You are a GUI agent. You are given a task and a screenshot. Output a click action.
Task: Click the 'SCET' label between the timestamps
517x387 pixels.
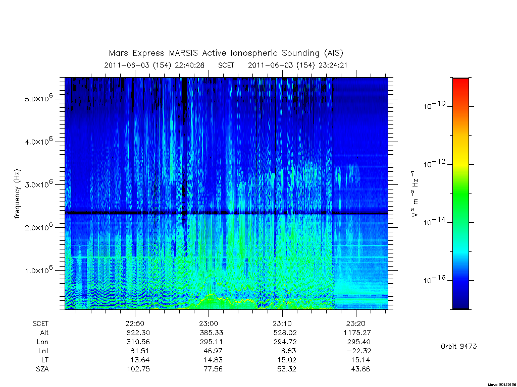coord(226,65)
